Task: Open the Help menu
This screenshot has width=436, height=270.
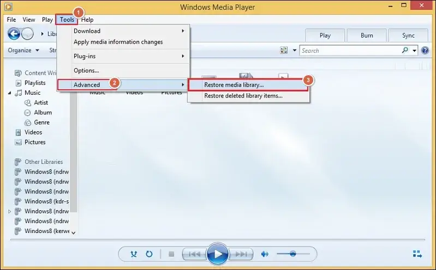Action: 87,20
